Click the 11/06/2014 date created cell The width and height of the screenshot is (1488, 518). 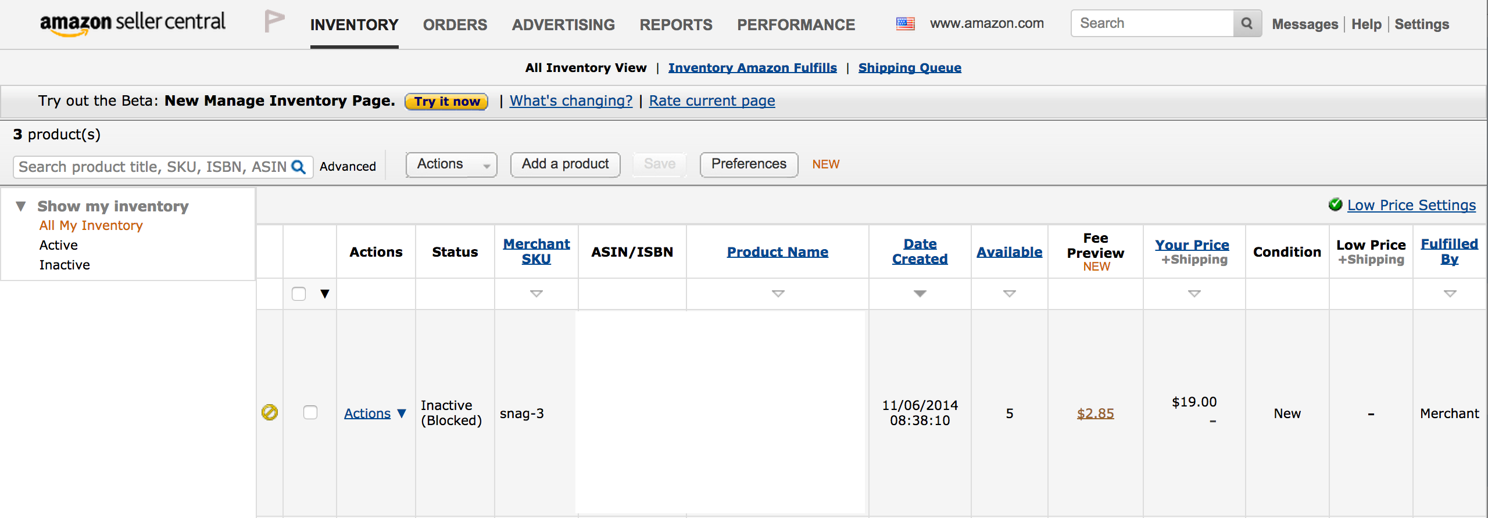(x=920, y=413)
